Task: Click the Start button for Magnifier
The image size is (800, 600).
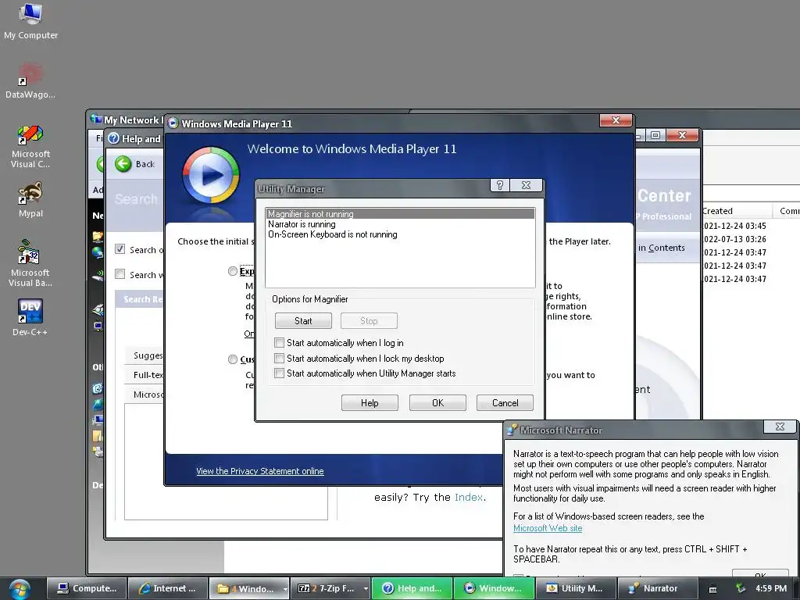Action: [303, 321]
